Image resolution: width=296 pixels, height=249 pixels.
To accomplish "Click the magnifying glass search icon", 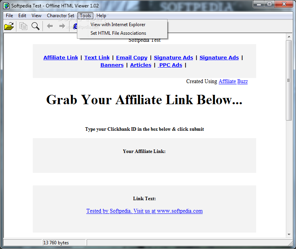I will [36, 26].
